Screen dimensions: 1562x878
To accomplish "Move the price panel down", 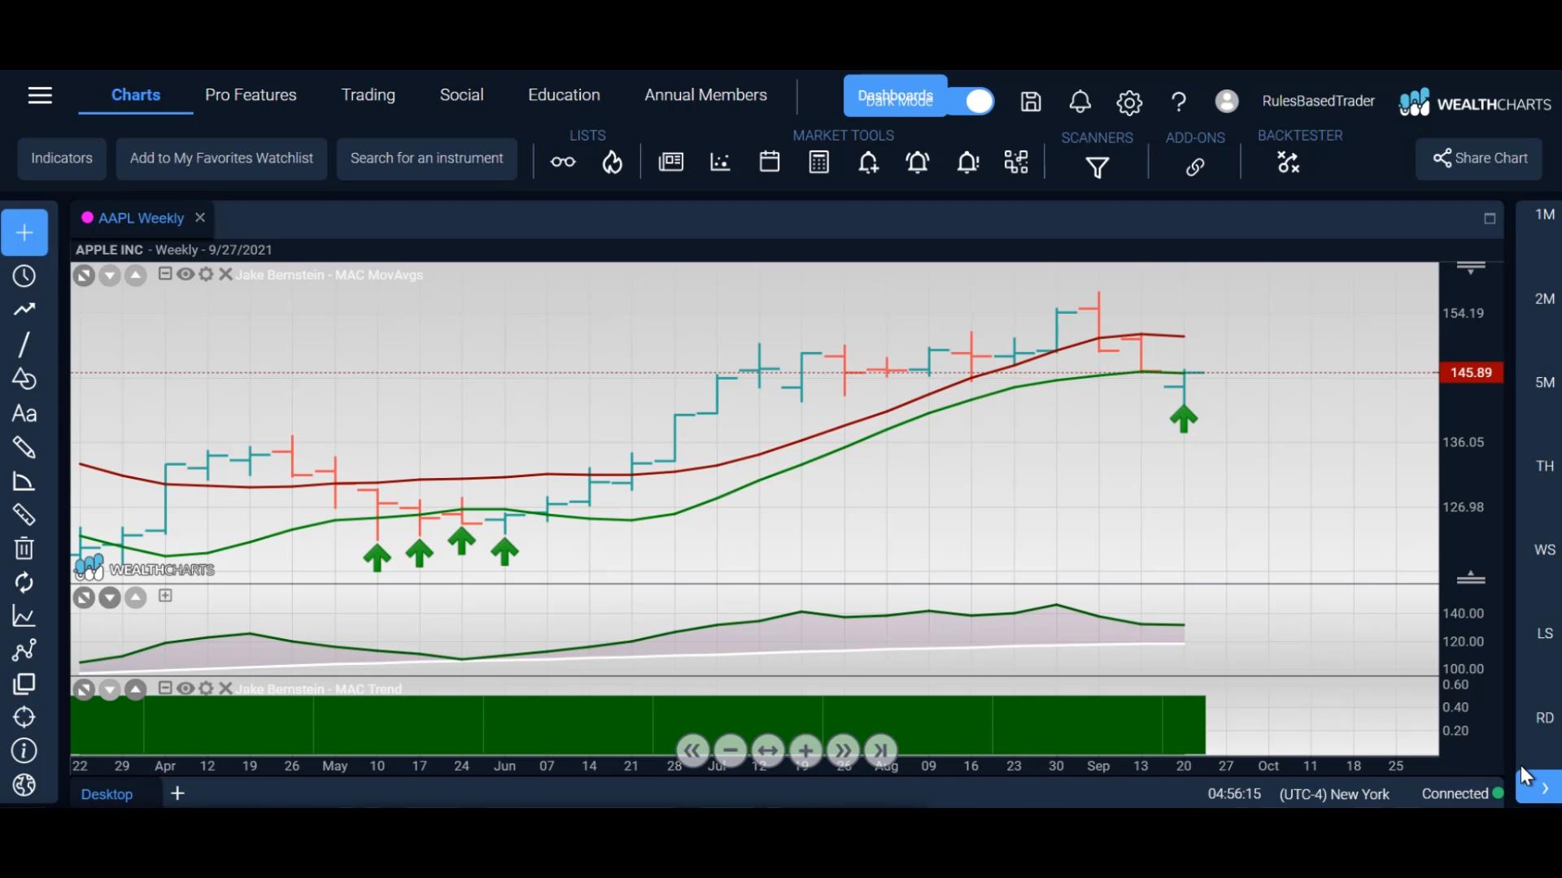I will click(x=110, y=276).
